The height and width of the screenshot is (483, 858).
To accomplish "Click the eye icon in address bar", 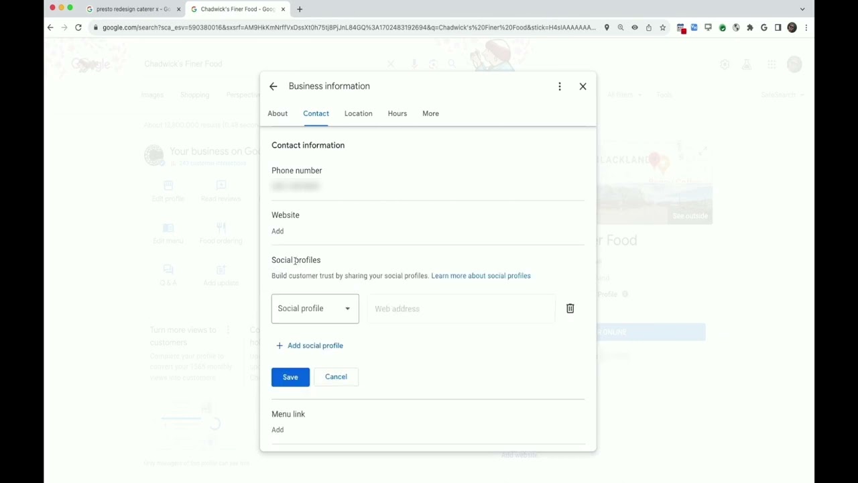I will [635, 28].
